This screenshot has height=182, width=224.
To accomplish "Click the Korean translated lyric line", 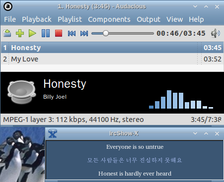I will [x=135, y=160].
